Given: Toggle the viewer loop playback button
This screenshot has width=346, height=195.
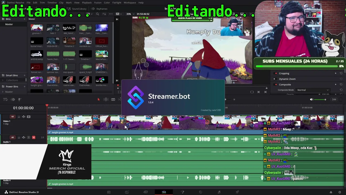Looking at the screenshot, I should pyautogui.click(x=252, y=92).
